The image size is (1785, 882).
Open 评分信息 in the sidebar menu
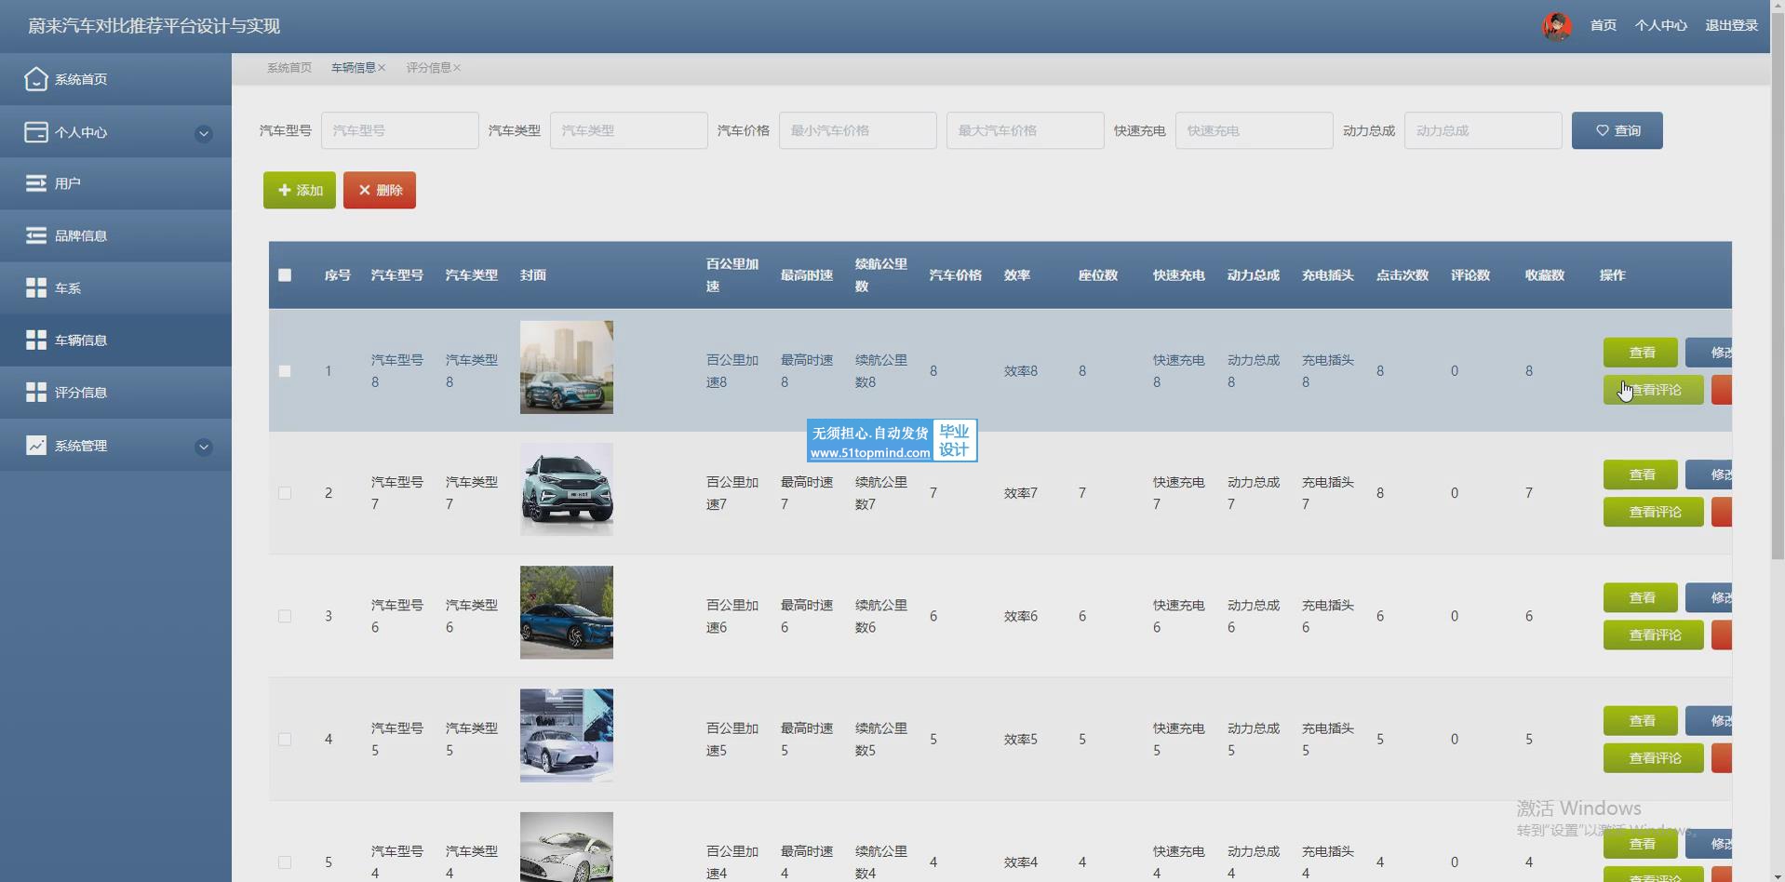[115, 392]
